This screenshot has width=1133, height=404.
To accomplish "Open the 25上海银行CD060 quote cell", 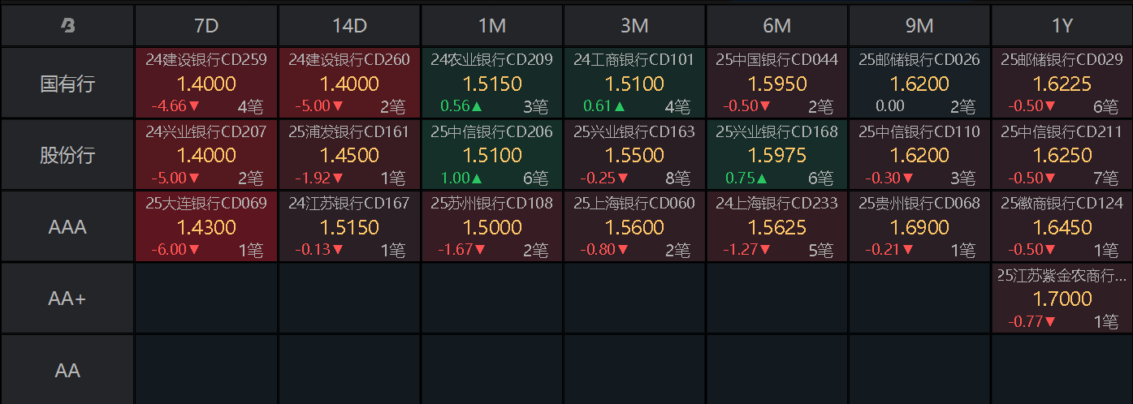I will tap(634, 226).
